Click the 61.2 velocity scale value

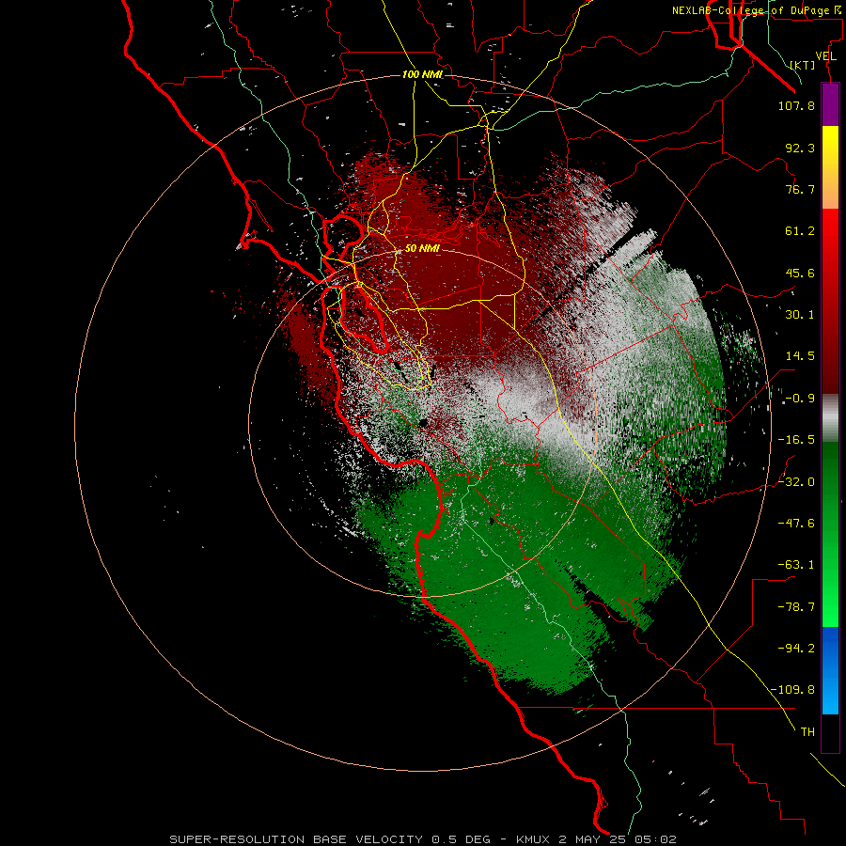[x=800, y=231]
